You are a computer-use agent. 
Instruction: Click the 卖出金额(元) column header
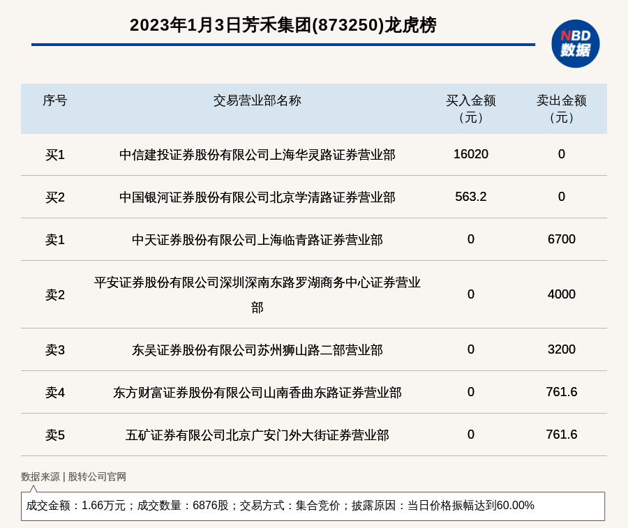tap(562, 109)
